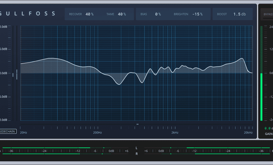The height and width of the screenshot is (165, 273).
Task: Click the green gain level meter
Action: 261,97
